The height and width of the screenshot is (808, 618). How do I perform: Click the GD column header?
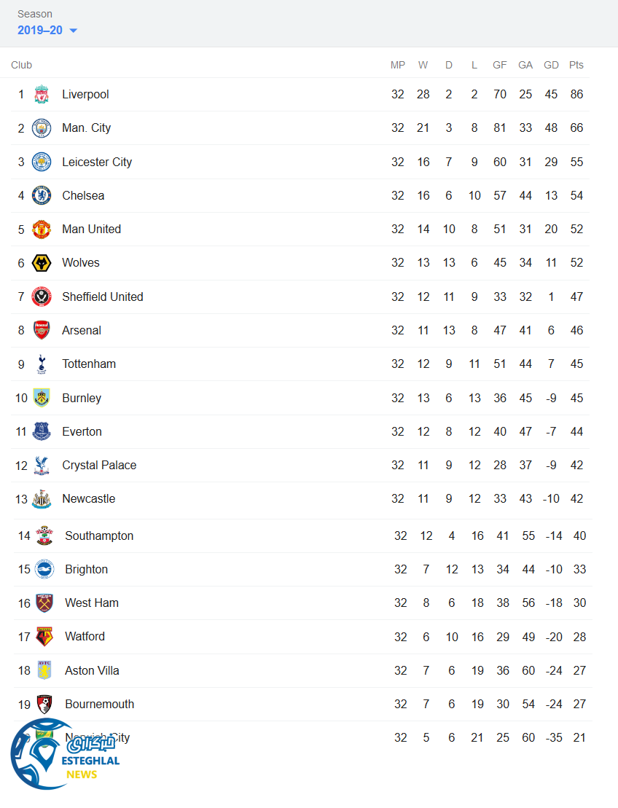pyautogui.click(x=551, y=65)
